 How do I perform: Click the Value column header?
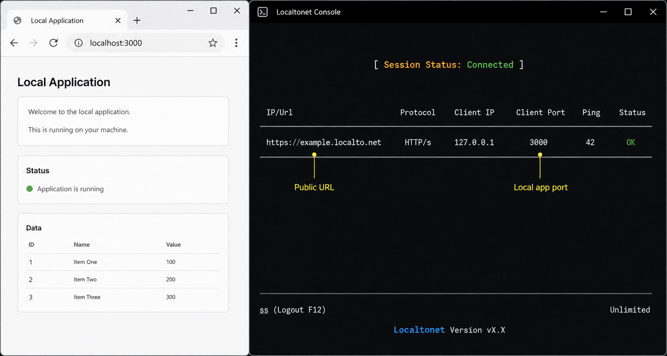click(174, 245)
